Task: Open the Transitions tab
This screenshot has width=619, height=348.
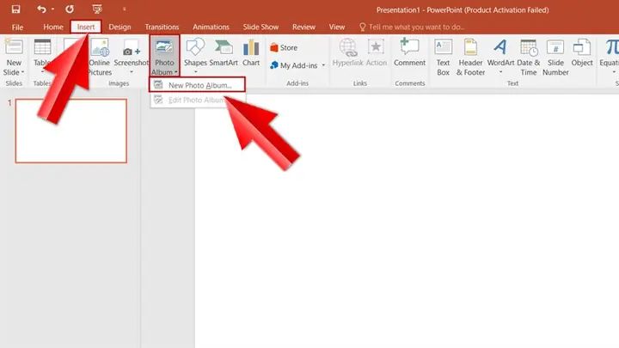Action: 162,27
